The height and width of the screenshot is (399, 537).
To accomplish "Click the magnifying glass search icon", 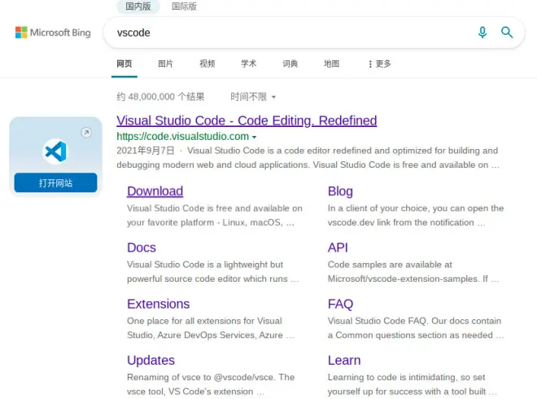I will (507, 33).
